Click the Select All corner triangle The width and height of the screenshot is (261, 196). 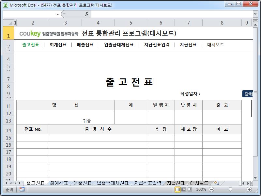coord(8,23)
